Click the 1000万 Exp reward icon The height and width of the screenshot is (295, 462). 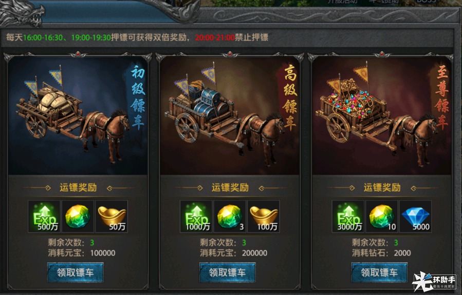click(196, 217)
